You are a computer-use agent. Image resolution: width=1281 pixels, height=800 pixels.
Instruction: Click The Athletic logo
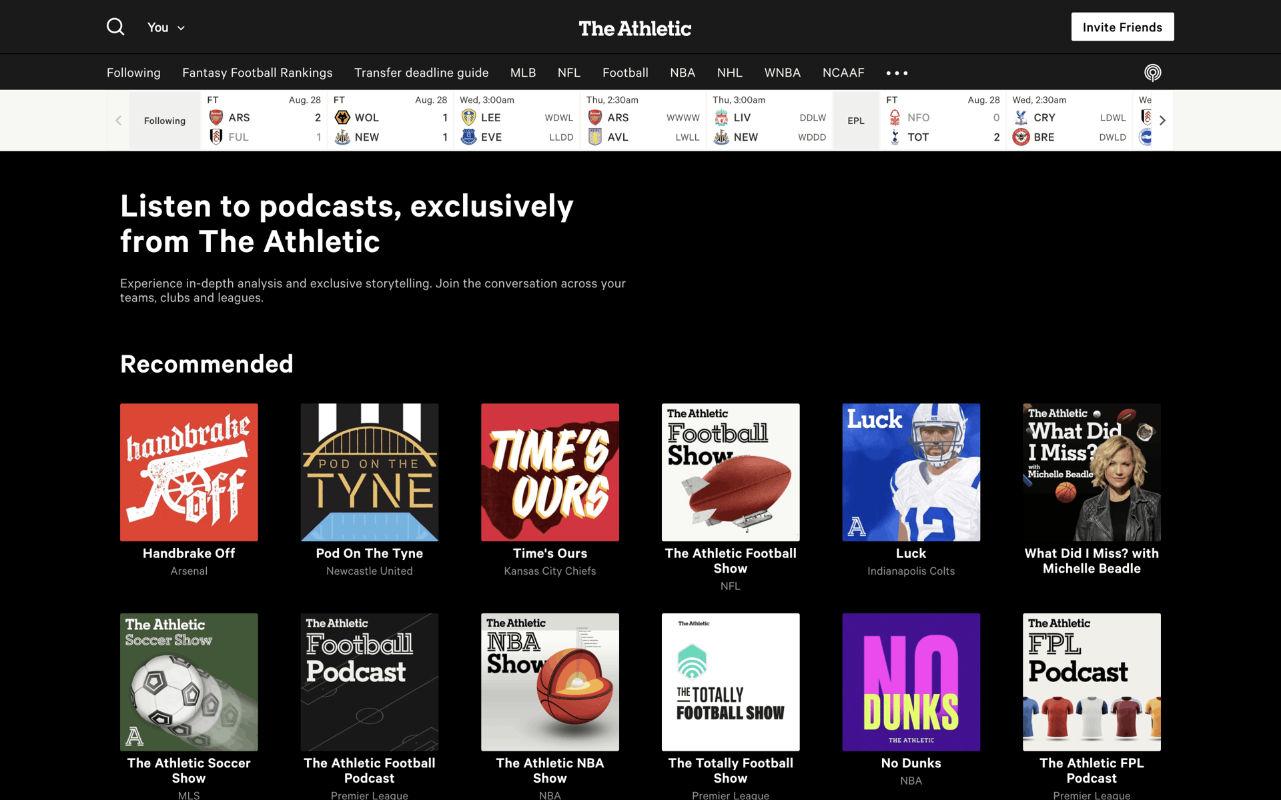point(634,28)
